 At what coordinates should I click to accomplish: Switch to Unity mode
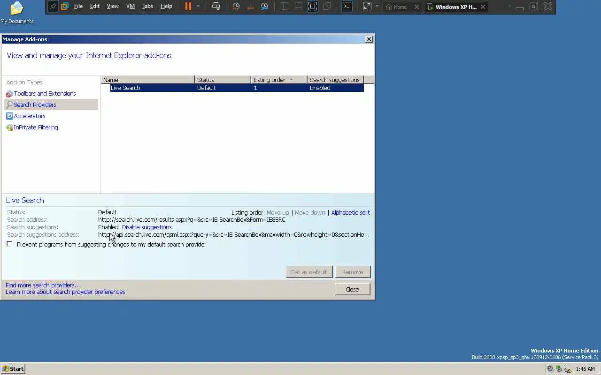pyautogui.click(x=327, y=7)
